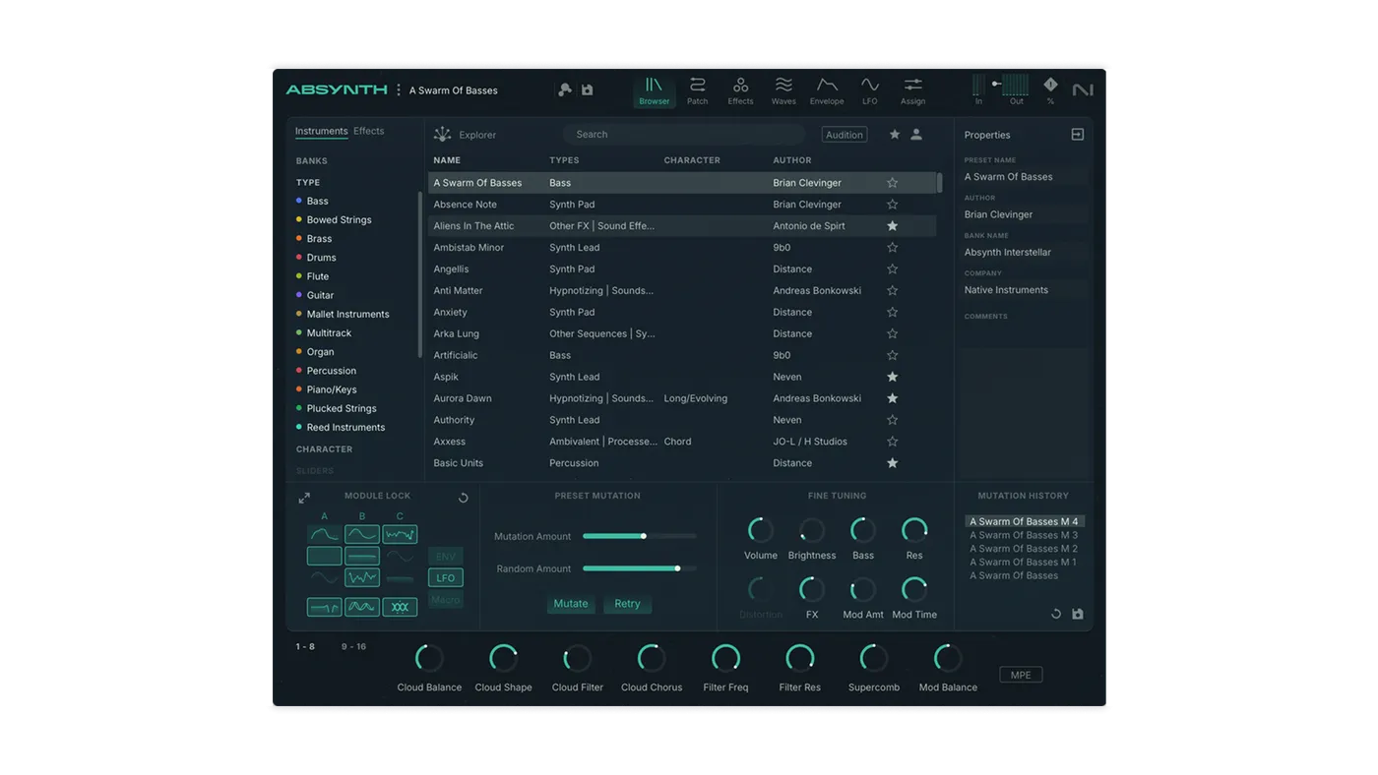Viewport: 1378px width, 775px height.
Task: Toggle LFO lock button
Action: click(x=446, y=578)
